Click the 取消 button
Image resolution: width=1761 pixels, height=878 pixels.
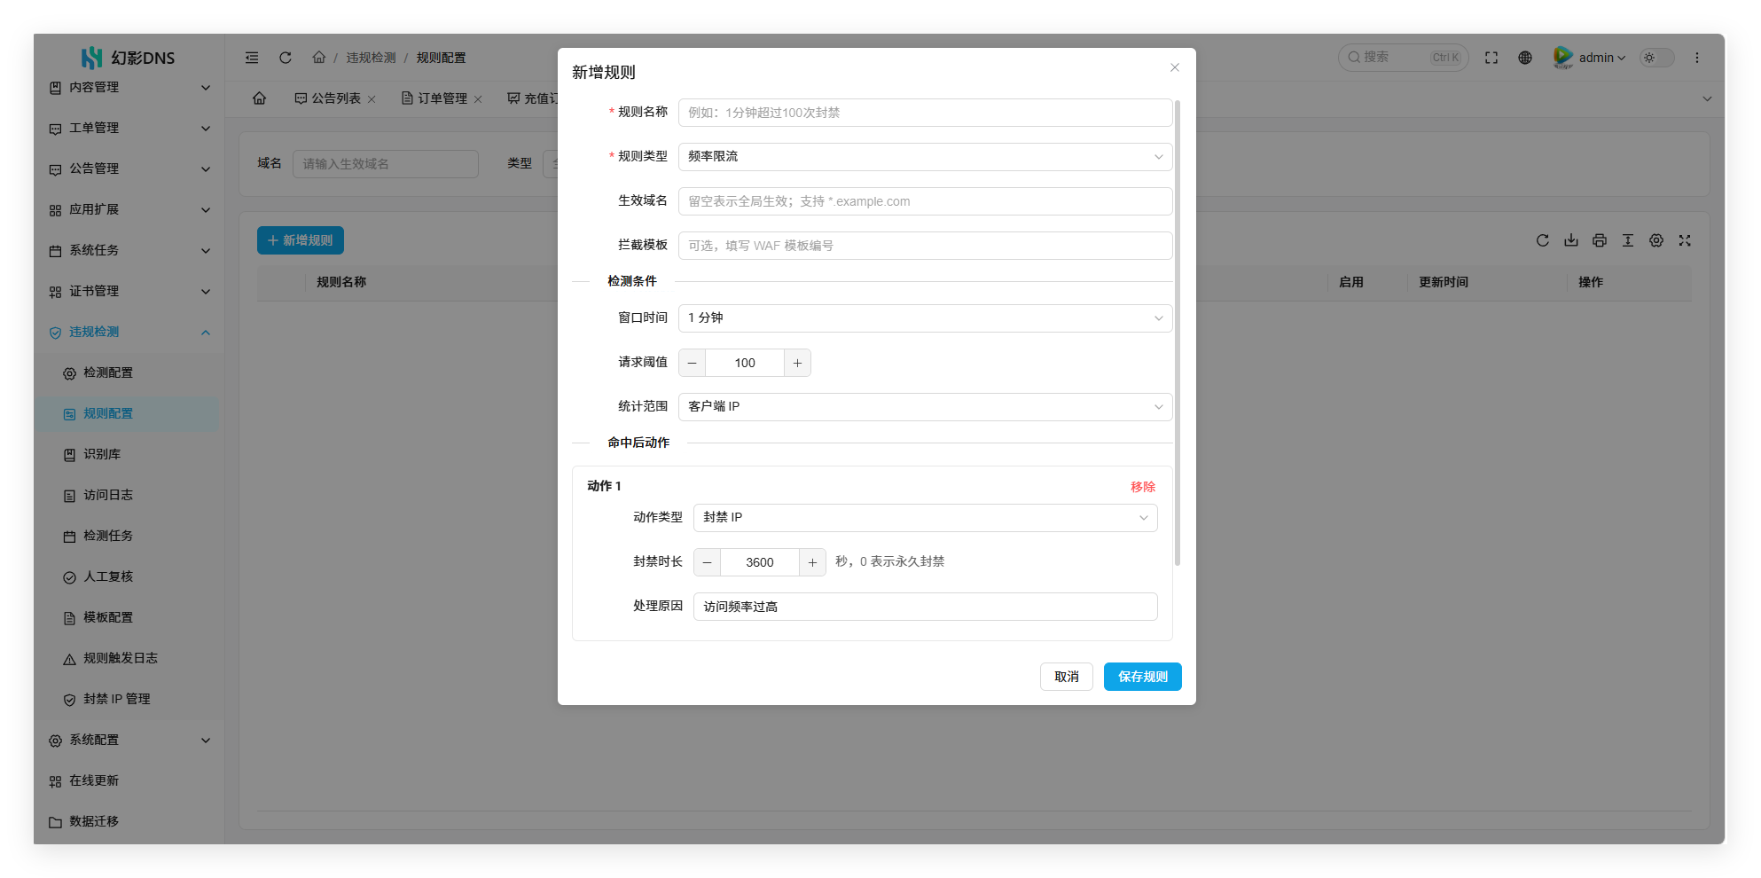[x=1066, y=677]
